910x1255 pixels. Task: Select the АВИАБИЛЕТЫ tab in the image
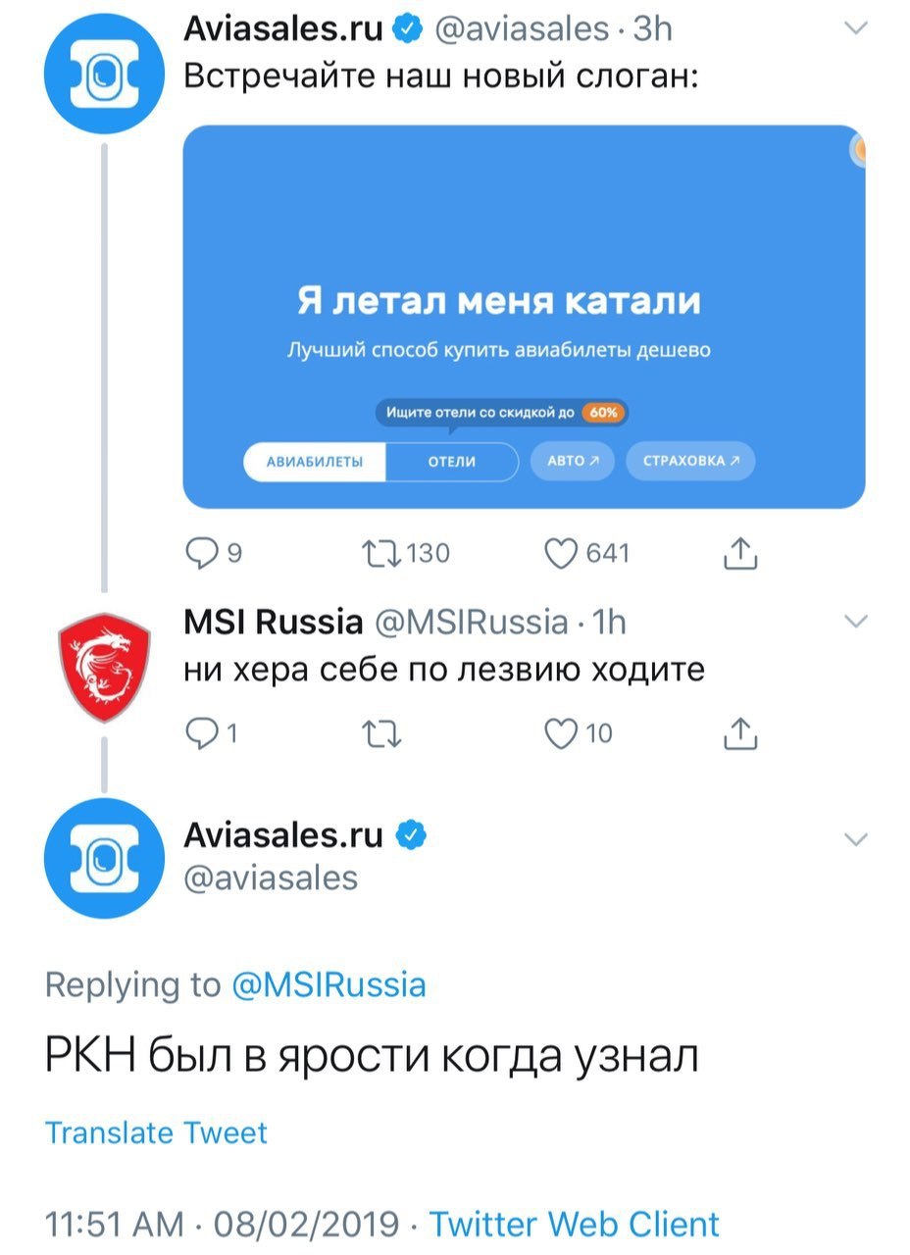tap(314, 462)
